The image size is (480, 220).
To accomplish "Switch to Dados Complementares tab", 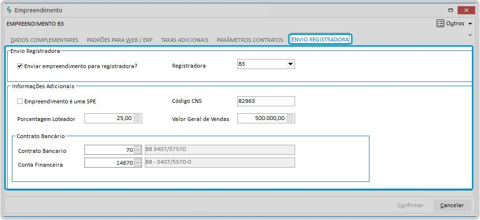I will coord(44,40).
